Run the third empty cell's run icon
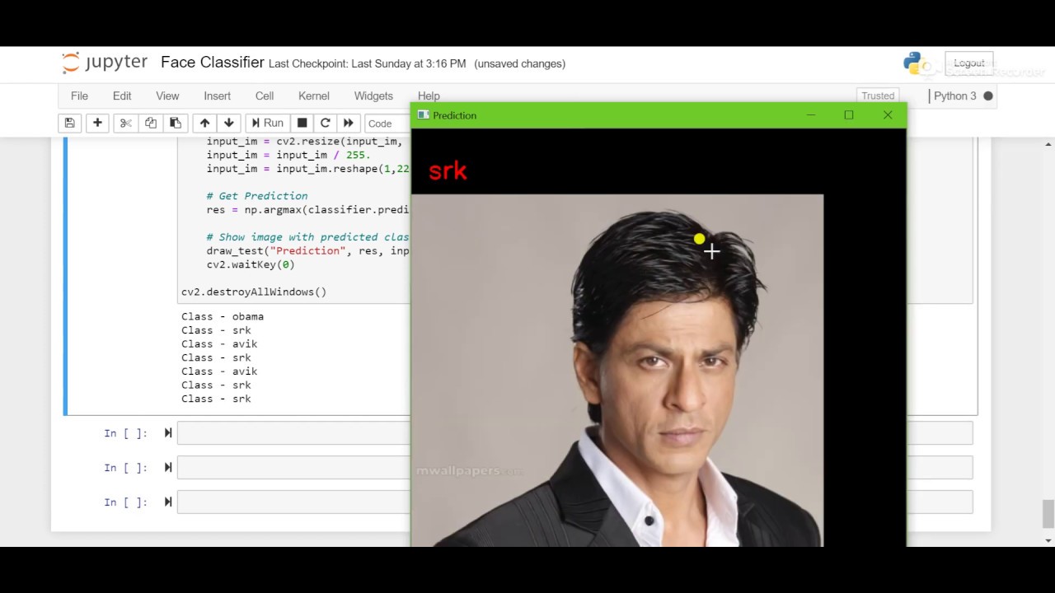Image resolution: width=1055 pixels, height=593 pixels. tap(168, 502)
